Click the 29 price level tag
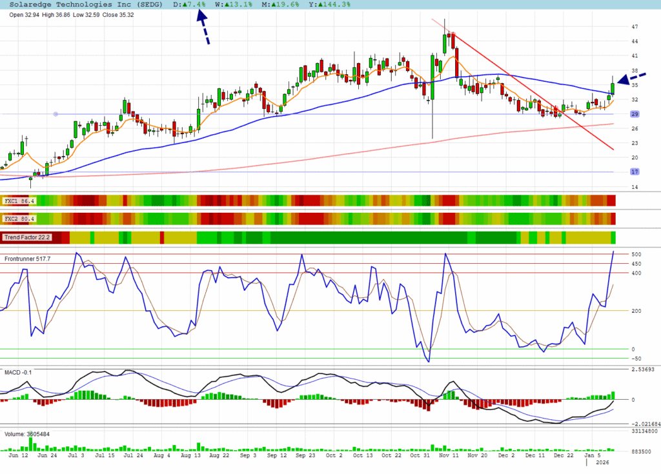 tap(635, 114)
